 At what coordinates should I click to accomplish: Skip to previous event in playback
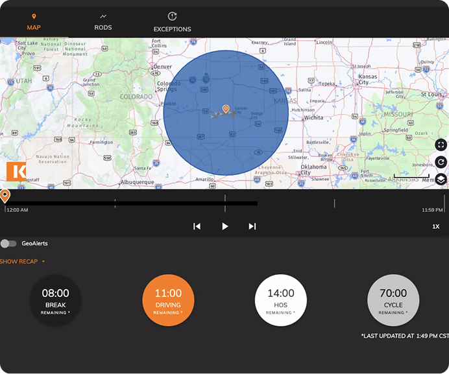pyautogui.click(x=197, y=226)
